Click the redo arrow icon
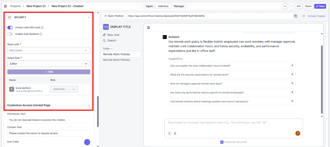 pyautogui.click(x=292, y=6)
